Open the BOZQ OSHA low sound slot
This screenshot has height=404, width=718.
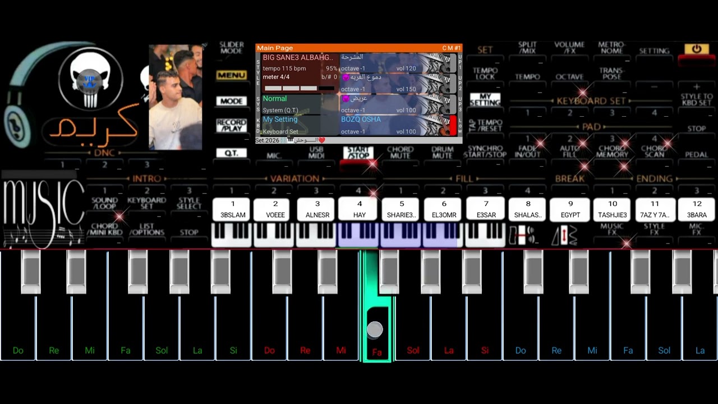coord(398,126)
